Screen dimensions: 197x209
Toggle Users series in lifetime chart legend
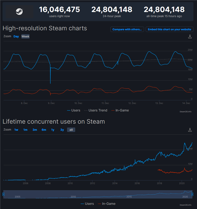coord(87,204)
